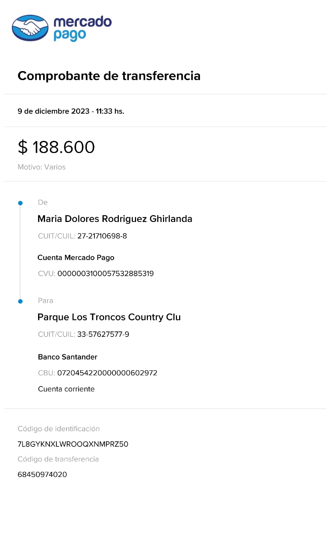
Task: Select the CVU number 0000003100057532885319
Action: 106,274
